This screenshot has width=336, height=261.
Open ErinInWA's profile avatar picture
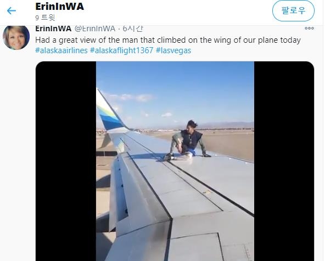(x=16, y=37)
